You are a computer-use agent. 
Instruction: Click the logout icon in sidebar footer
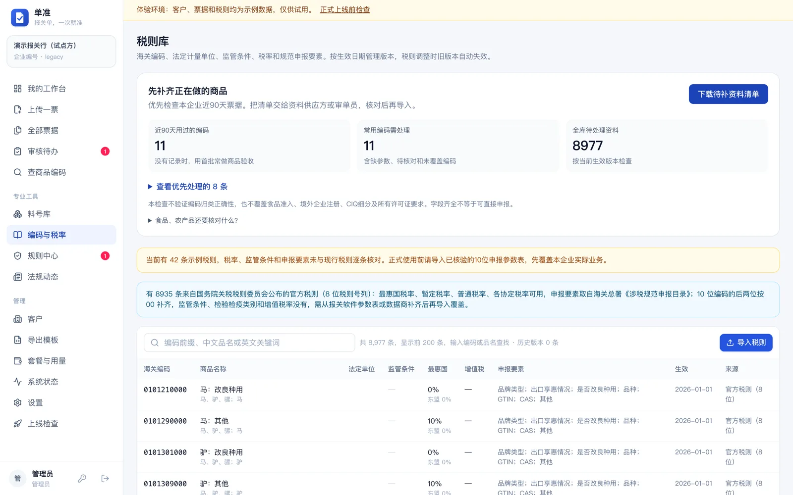click(x=105, y=478)
